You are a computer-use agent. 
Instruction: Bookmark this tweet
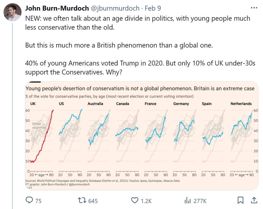point(240,200)
